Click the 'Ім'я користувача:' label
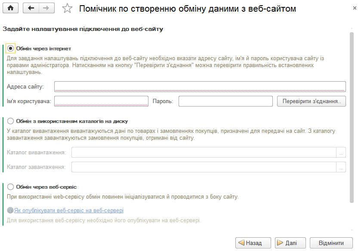The image size is (358, 251). click(29, 101)
